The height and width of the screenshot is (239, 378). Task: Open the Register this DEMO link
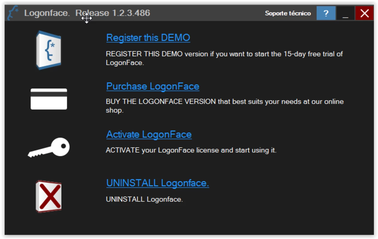click(x=148, y=38)
